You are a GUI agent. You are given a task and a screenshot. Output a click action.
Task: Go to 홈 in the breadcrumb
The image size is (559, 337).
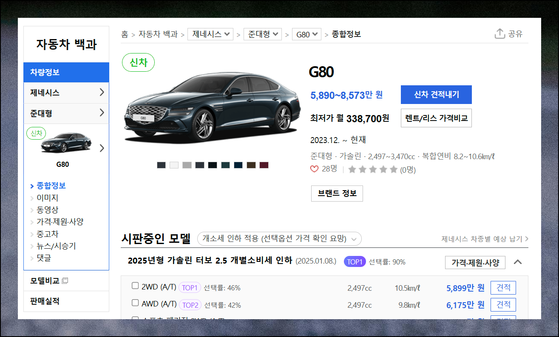point(125,34)
